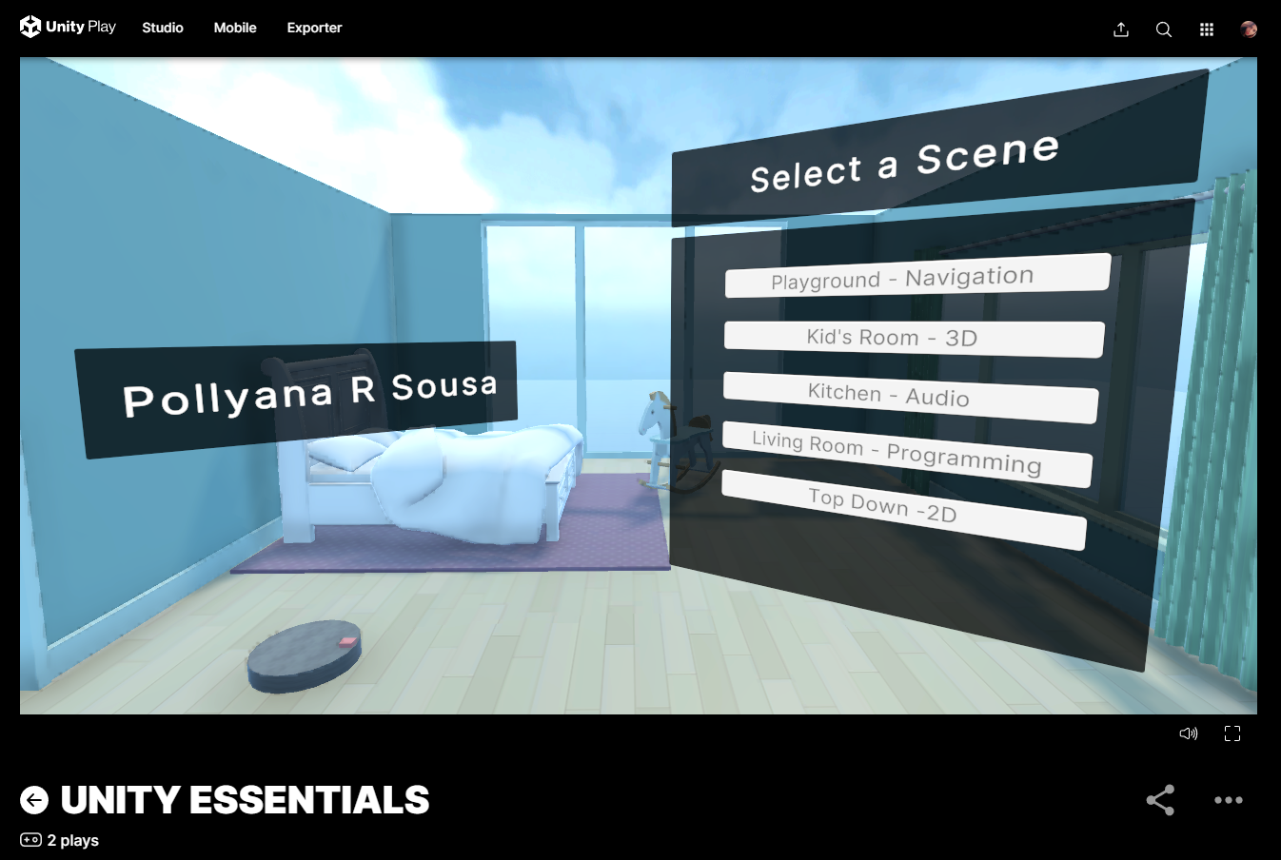Open the Exporter menu item
This screenshot has width=1281, height=860.
pos(314,28)
